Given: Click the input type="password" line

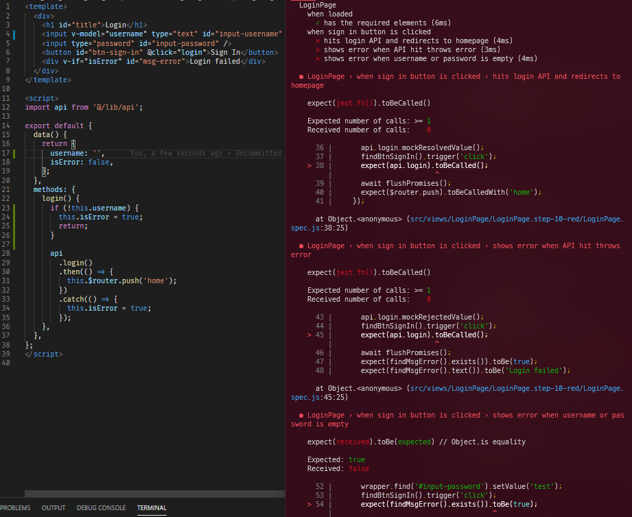Looking at the screenshot, I should pos(137,43).
